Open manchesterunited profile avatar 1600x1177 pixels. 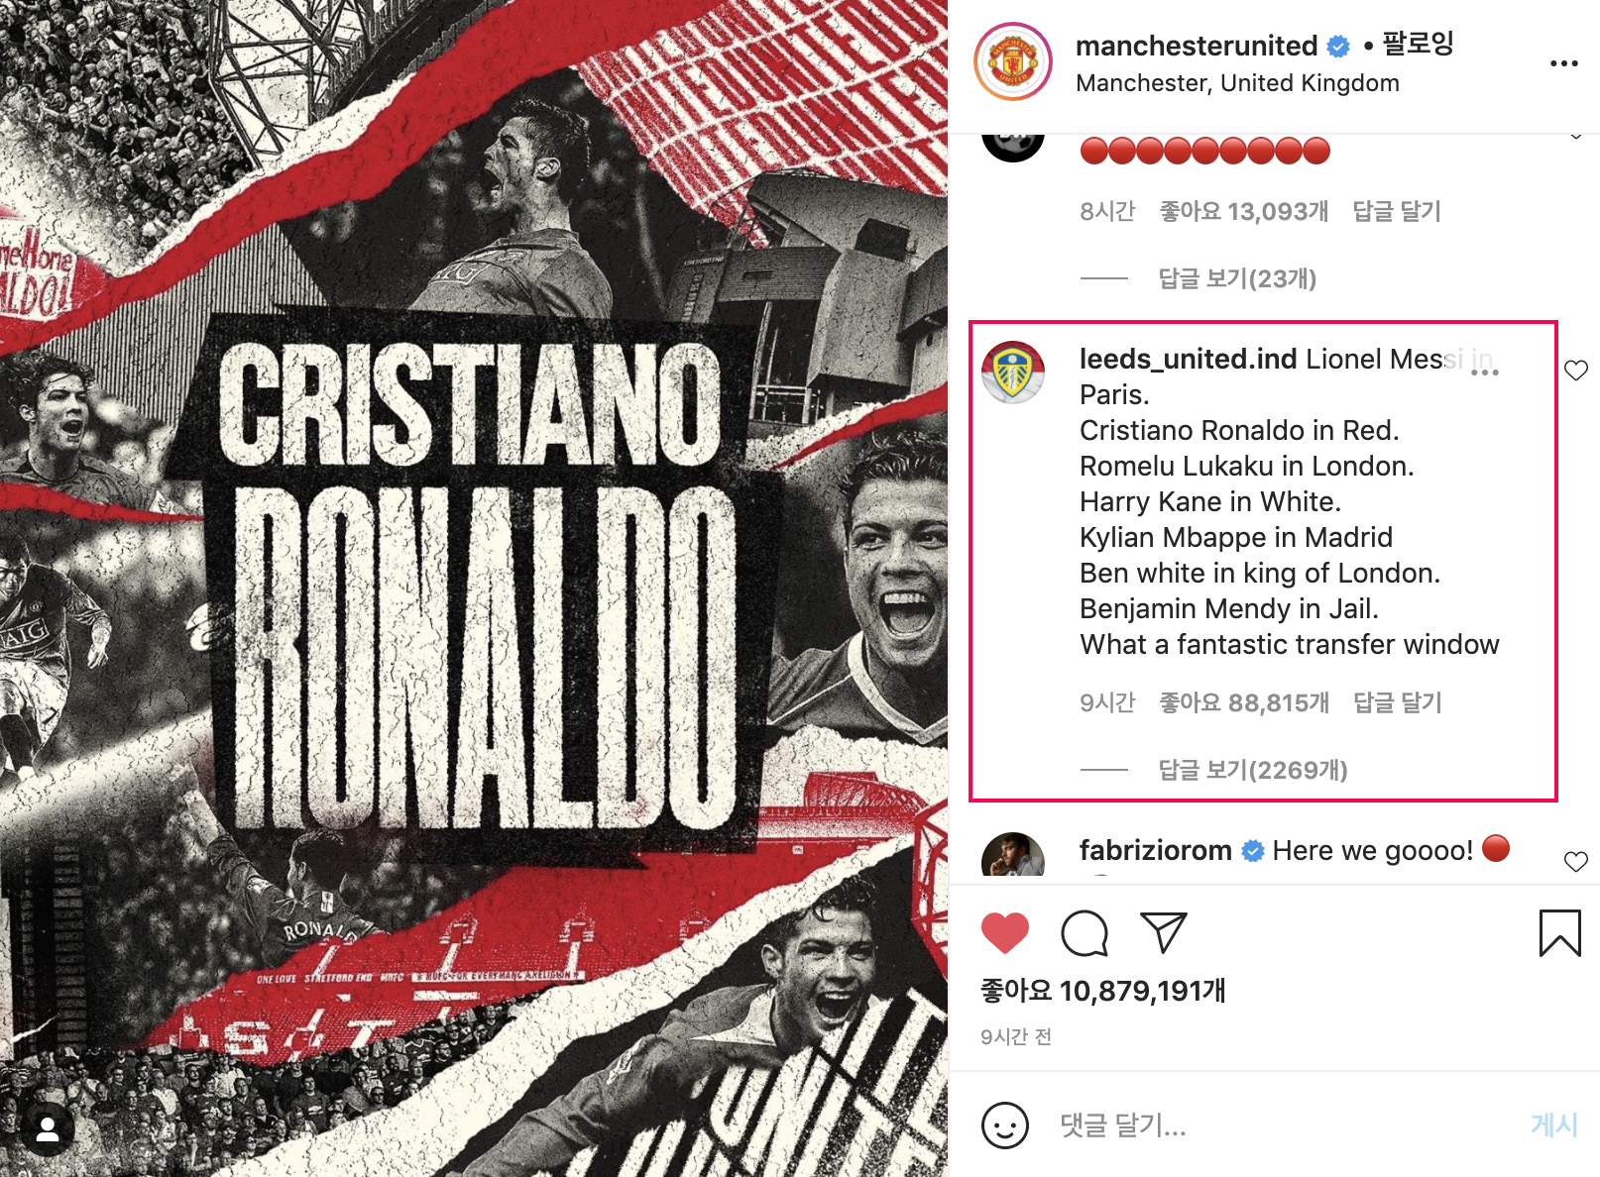[x=1012, y=61]
